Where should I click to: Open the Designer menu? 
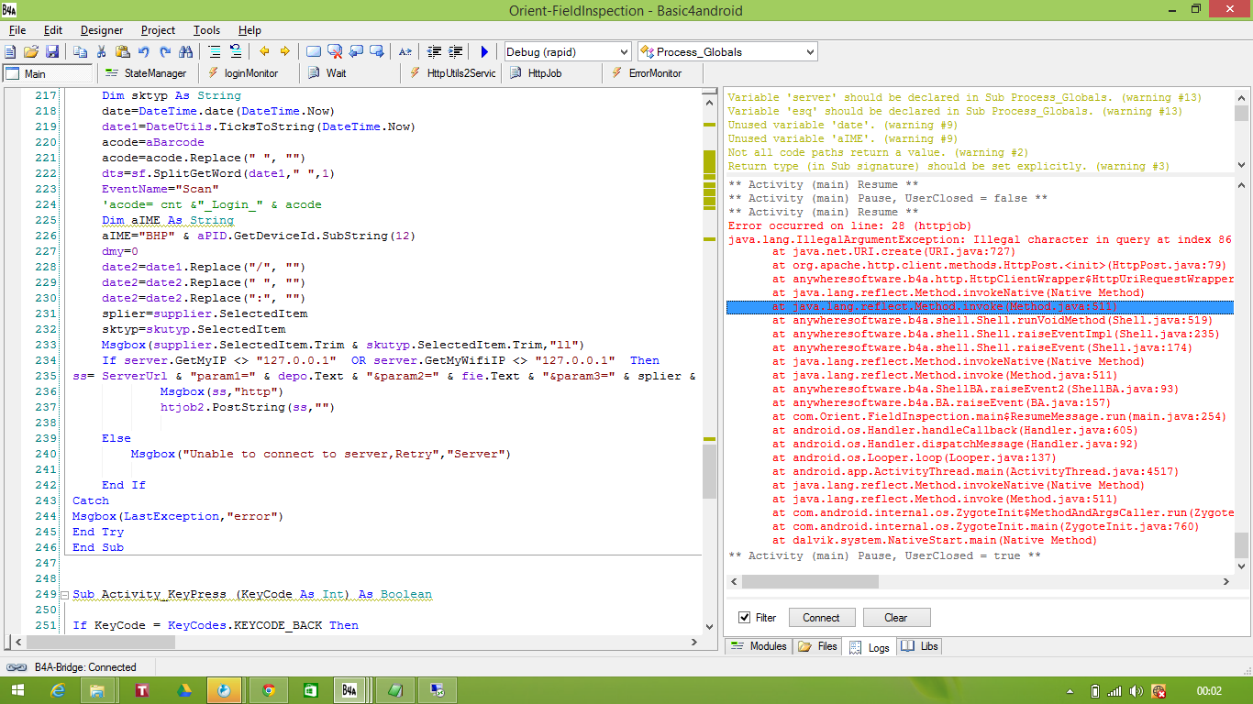pyautogui.click(x=101, y=29)
